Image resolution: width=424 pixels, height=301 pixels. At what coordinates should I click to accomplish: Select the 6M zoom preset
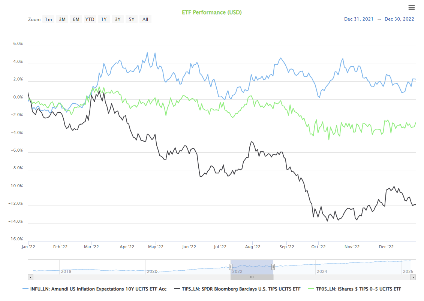[x=76, y=19]
